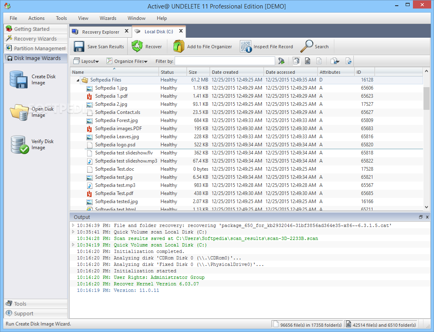Open the Actions menu

[36, 18]
